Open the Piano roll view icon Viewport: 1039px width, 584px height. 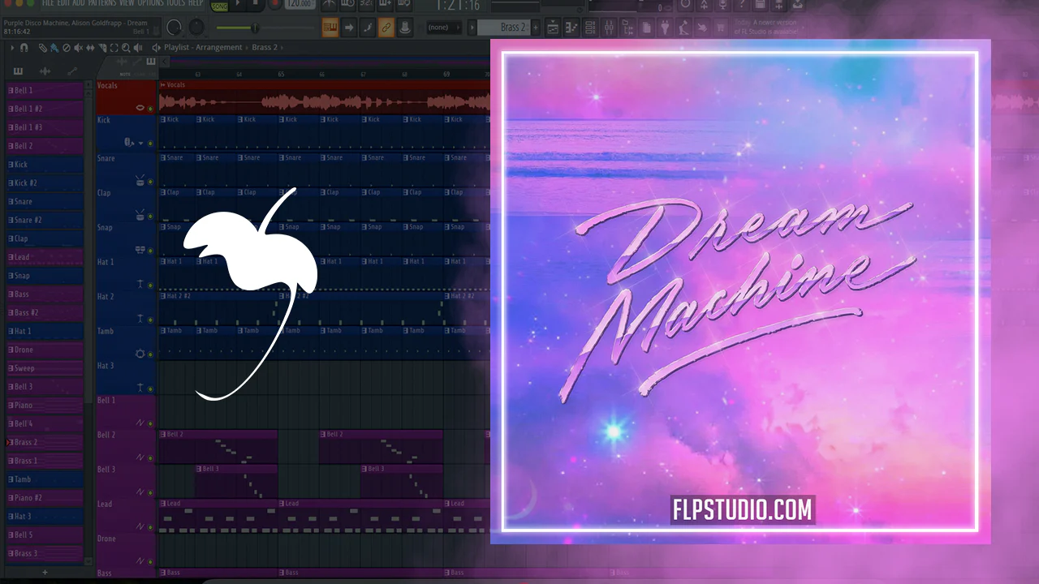pos(572,28)
